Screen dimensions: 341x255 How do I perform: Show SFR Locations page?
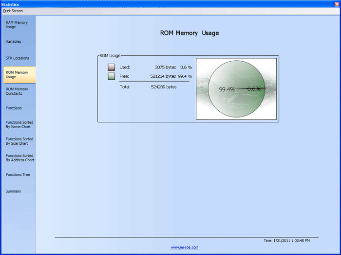click(19, 58)
